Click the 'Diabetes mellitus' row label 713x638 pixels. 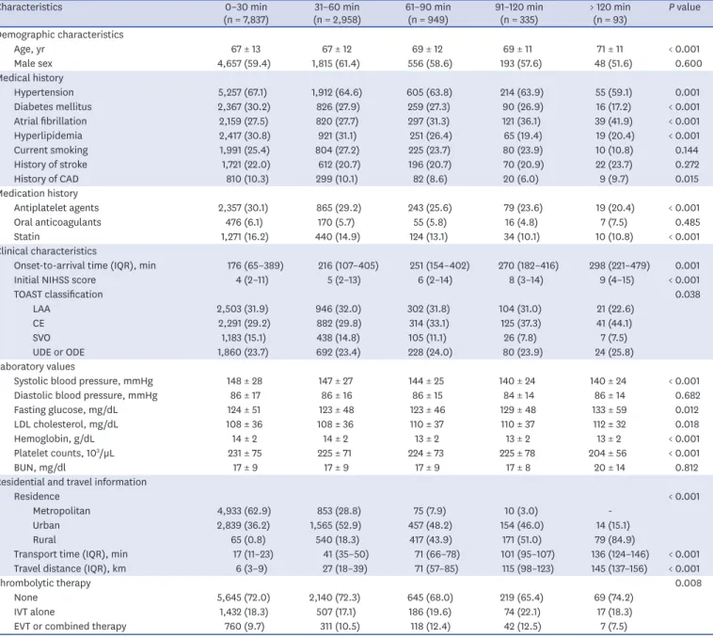53,107
